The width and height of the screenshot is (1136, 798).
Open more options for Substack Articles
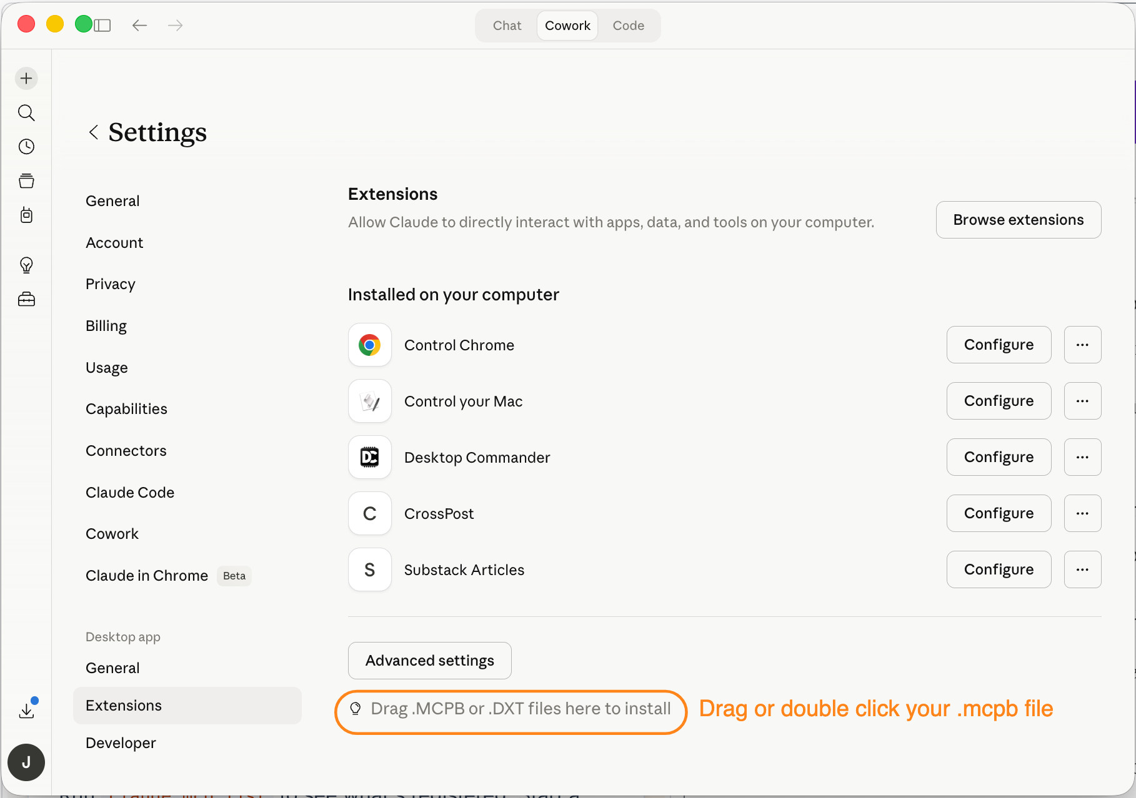1083,569
